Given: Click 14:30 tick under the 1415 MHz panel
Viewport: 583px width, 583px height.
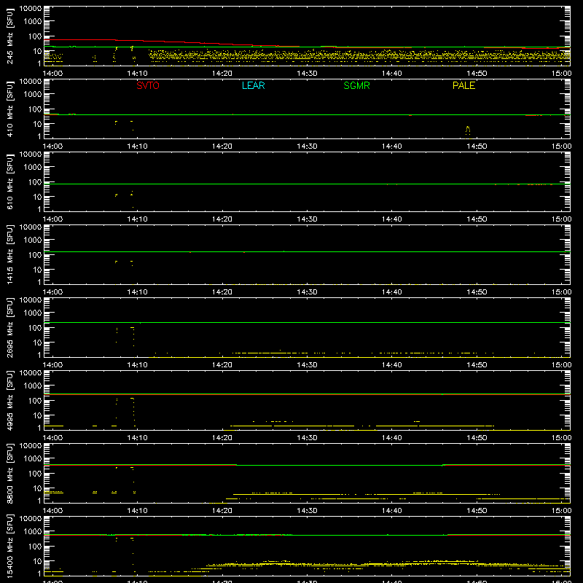Looking at the screenshot, I should point(307,292).
